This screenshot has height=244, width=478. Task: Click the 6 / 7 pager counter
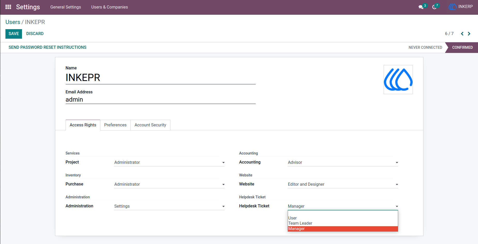coord(449,34)
